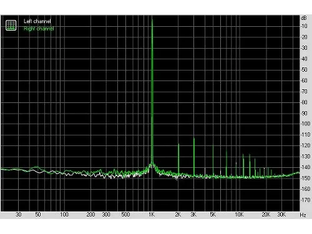This screenshot has width=312, height=234.
Task: Click the 30 label at frequency axis start
Action: 19,215
